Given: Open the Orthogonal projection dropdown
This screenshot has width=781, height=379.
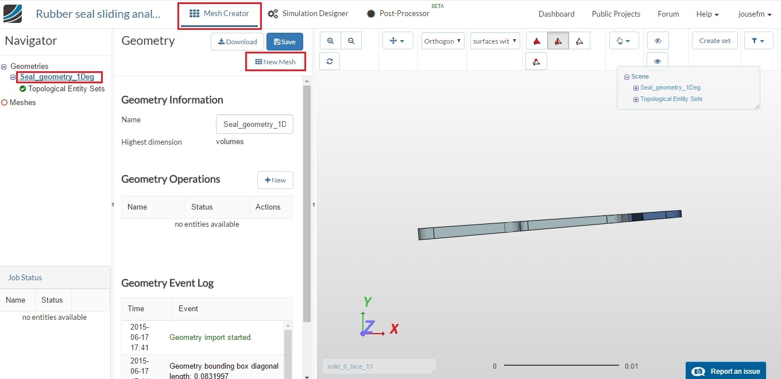Looking at the screenshot, I should (x=443, y=41).
